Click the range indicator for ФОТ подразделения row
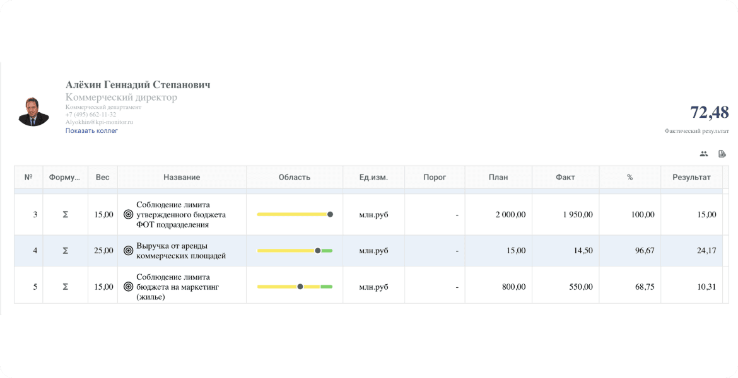Screen dimensions: 738x378 [x=295, y=214]
